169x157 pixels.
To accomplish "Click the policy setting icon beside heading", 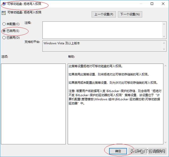I will pos(3,13).
